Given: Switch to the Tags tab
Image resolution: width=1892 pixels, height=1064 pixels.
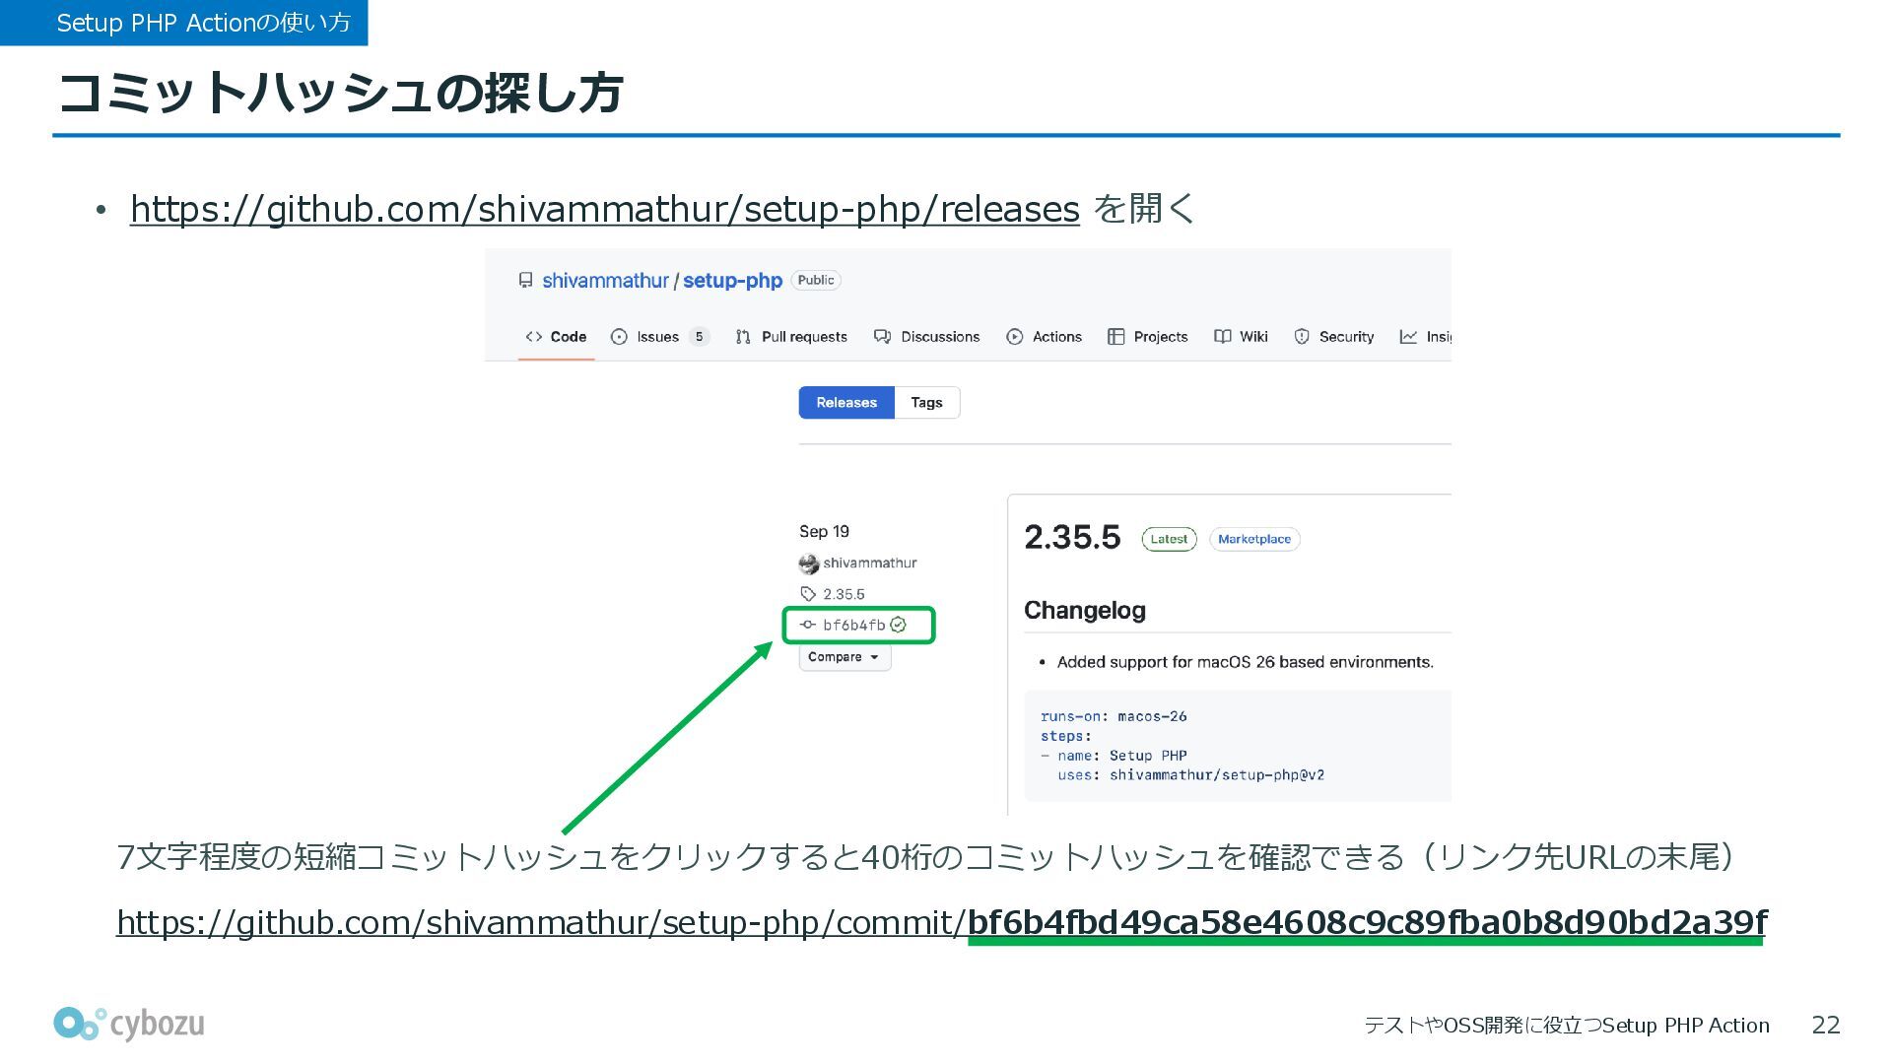Looking at the screenshot, I should point(926,403).
